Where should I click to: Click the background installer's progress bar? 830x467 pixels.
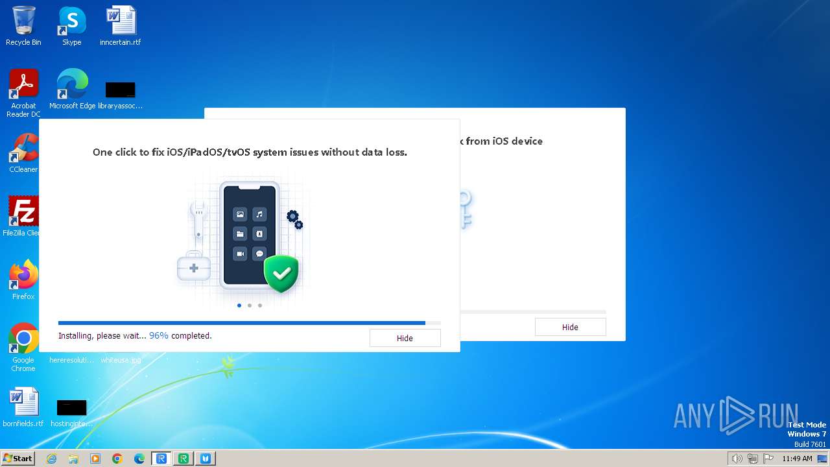point(533,312)
